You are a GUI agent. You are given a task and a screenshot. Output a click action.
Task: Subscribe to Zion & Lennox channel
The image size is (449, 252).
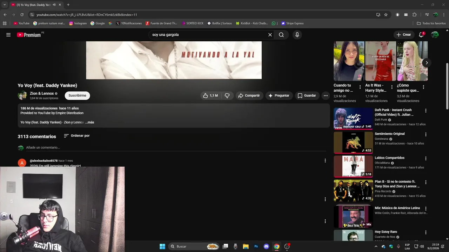click(x=77, y=96)
